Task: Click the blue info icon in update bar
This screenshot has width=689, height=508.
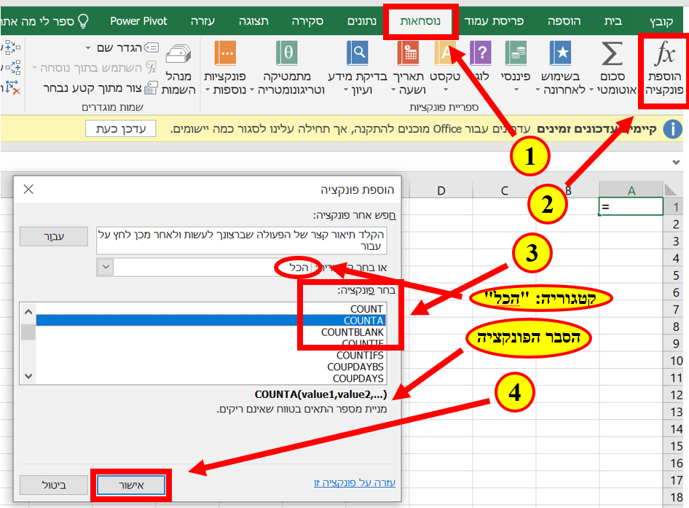Action: [672, 129]
